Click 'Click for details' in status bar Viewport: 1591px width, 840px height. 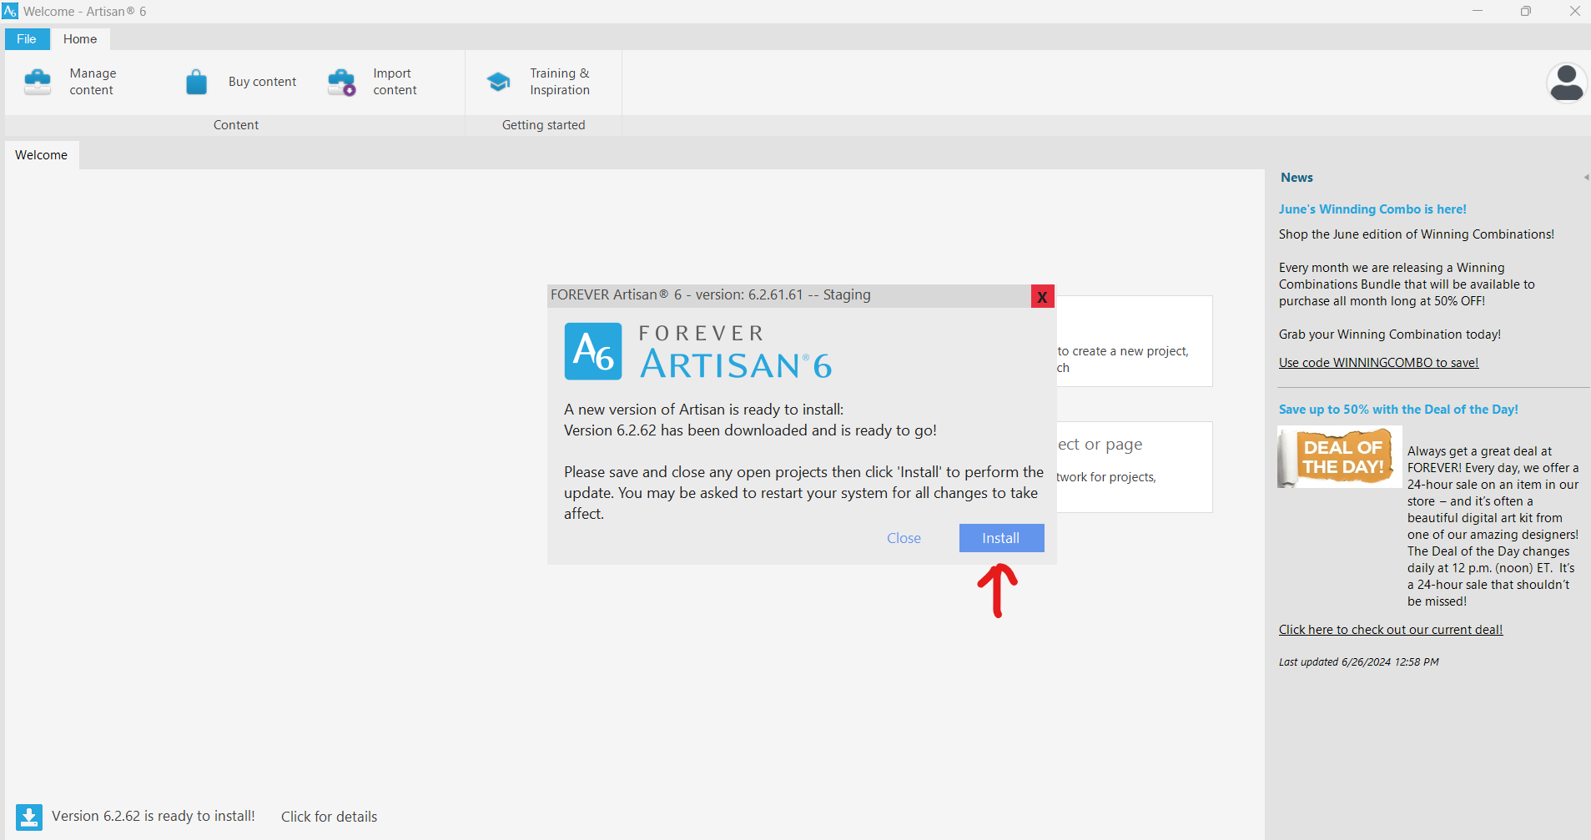(x=329, y=817)
